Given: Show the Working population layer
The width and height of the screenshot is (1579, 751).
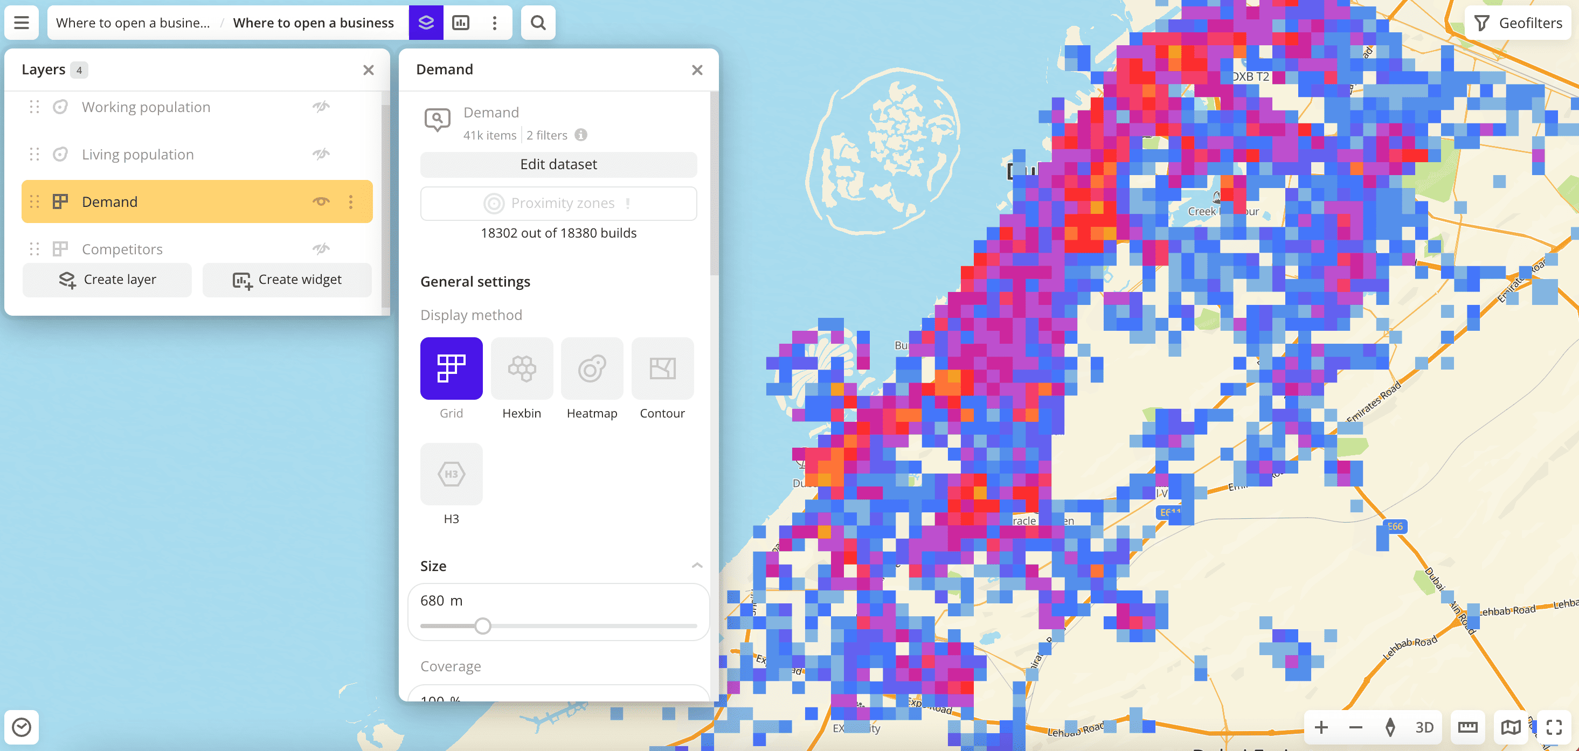Looking at the screenshot, I should click(321, 107).
